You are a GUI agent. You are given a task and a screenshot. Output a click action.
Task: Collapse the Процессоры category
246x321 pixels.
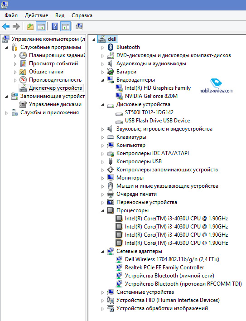[102, 211]
